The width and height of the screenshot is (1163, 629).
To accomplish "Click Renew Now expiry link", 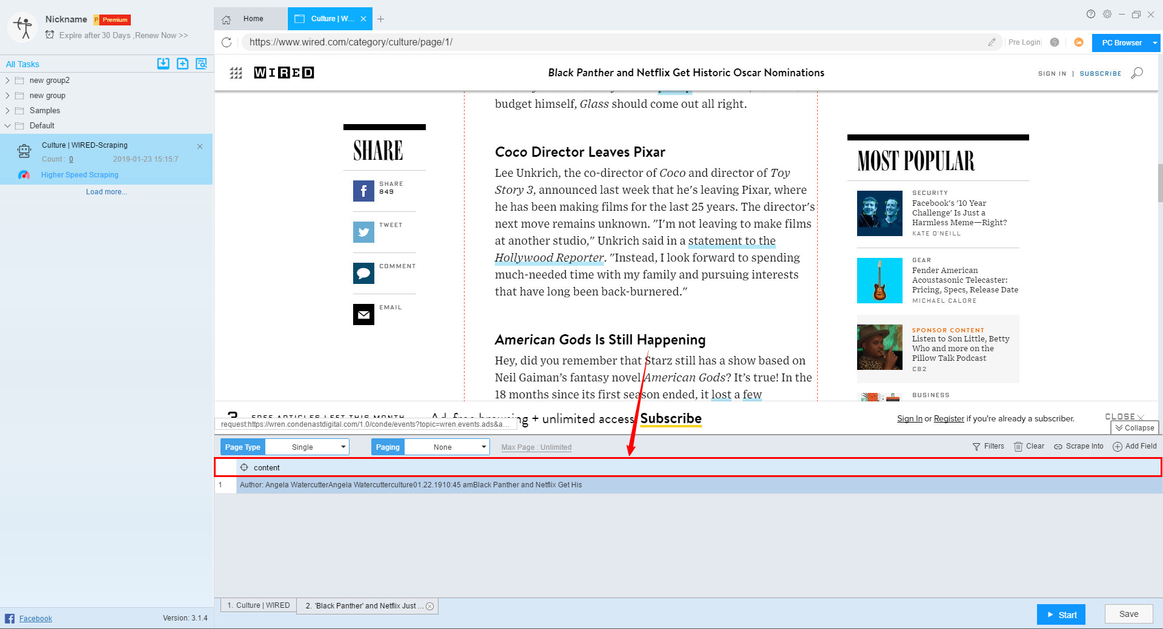I will tap(161, 35).
